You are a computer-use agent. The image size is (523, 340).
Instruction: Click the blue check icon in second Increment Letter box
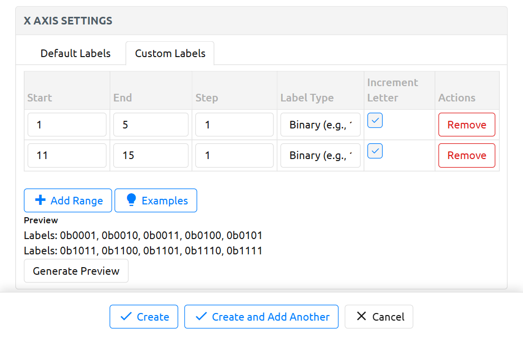pos(375,151)
